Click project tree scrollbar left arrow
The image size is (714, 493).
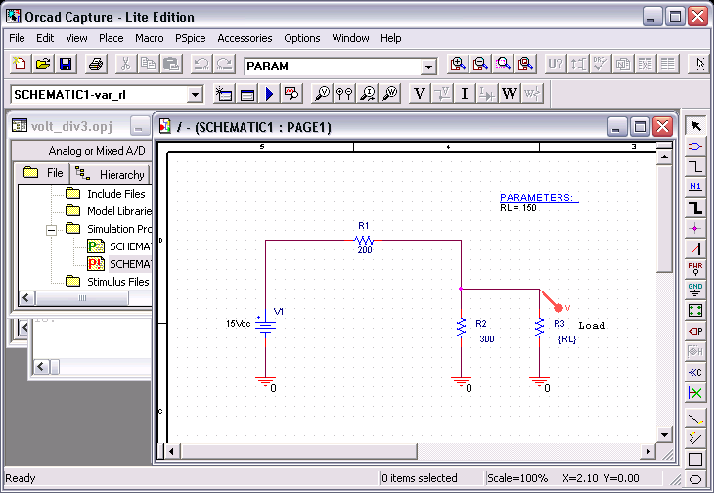(x=26, y=298)
